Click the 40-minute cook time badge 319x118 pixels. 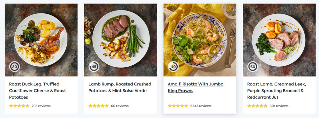tap(173, 67)
